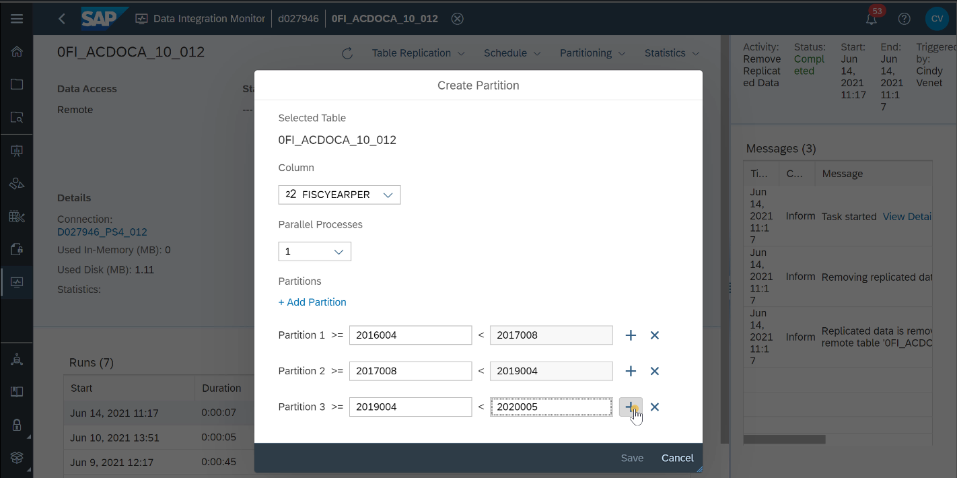Image resolution: width=957 pixels, height=478 pixels.
Task: Go to Home in the sidebar
Action: 17,52
